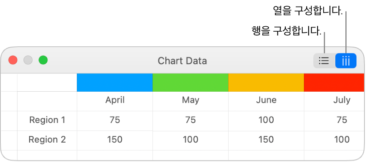The width and height of the screenshot is (366, 162).
Task: Click the July column header cell
Action: coord(342,101)
